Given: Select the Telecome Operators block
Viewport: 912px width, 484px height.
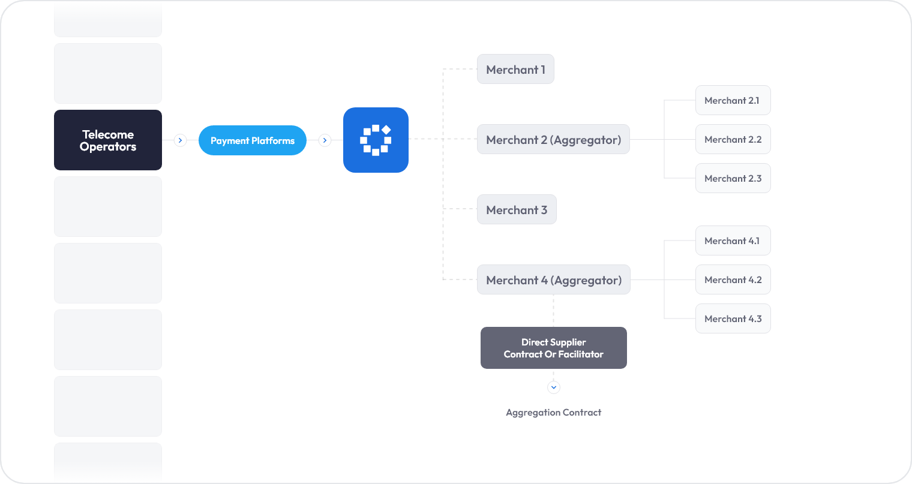Looking at the screenshot, I should (108, 140).
